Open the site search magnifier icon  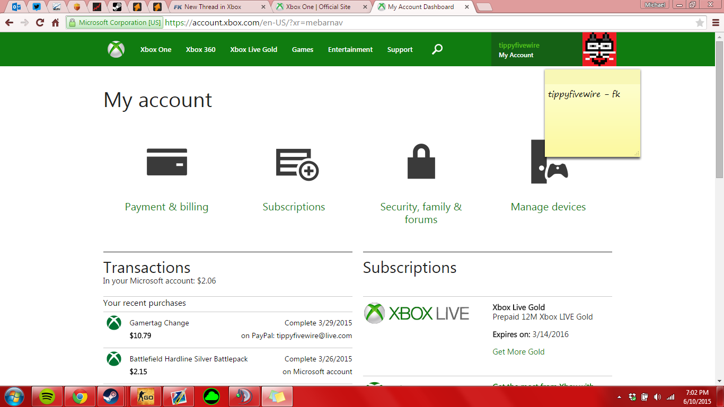click(437, 49)
